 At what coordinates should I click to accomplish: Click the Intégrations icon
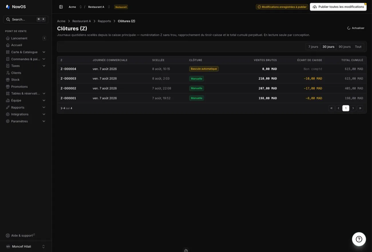[x=8, y=114]
